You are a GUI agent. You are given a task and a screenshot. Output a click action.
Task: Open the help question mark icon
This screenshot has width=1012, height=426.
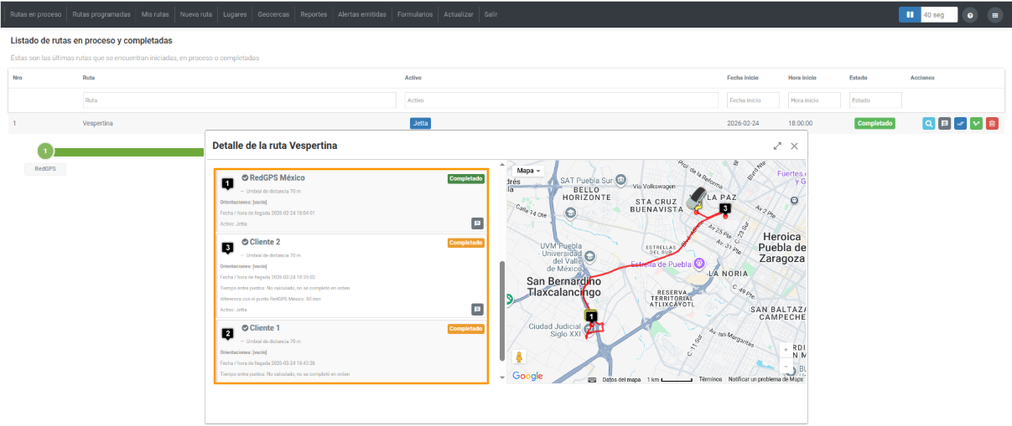[970, 15]
